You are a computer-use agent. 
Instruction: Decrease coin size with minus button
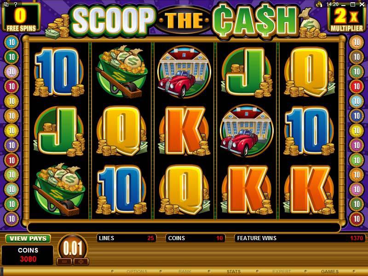pos(64,262)
